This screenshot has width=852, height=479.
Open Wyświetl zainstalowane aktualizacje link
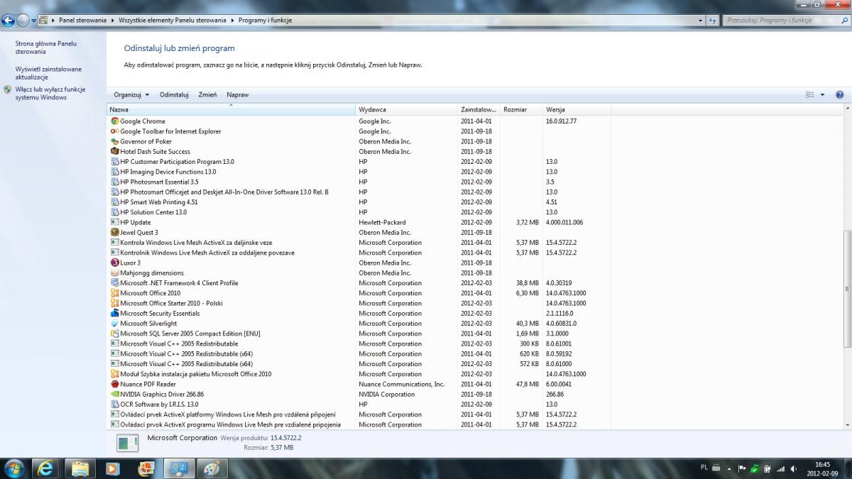pos(48,73)
